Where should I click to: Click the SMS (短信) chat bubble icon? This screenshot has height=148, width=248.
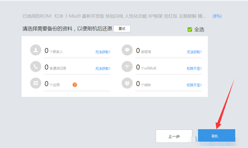[127, 50]
